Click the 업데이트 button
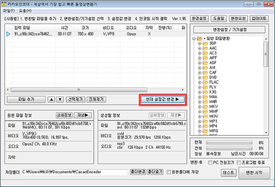The image size is (275, 187). [x=259, y=18]
